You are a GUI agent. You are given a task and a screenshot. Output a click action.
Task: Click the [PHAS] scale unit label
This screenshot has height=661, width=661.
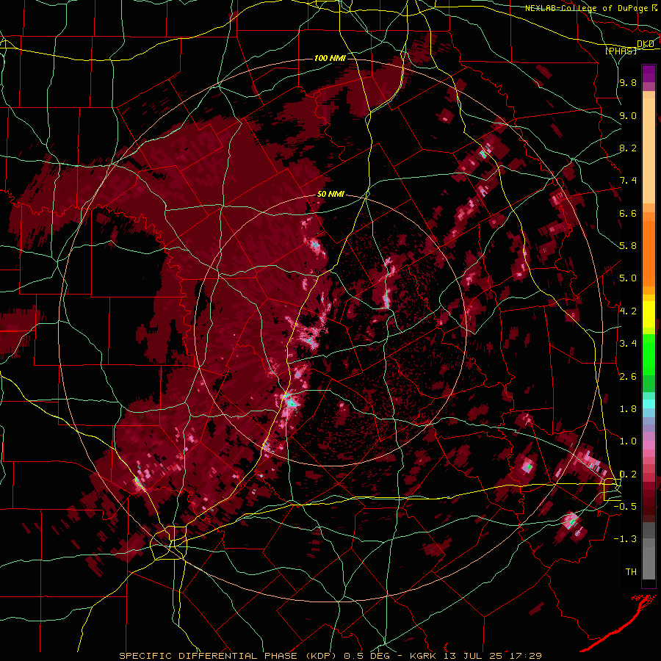(x=621, y=51)
